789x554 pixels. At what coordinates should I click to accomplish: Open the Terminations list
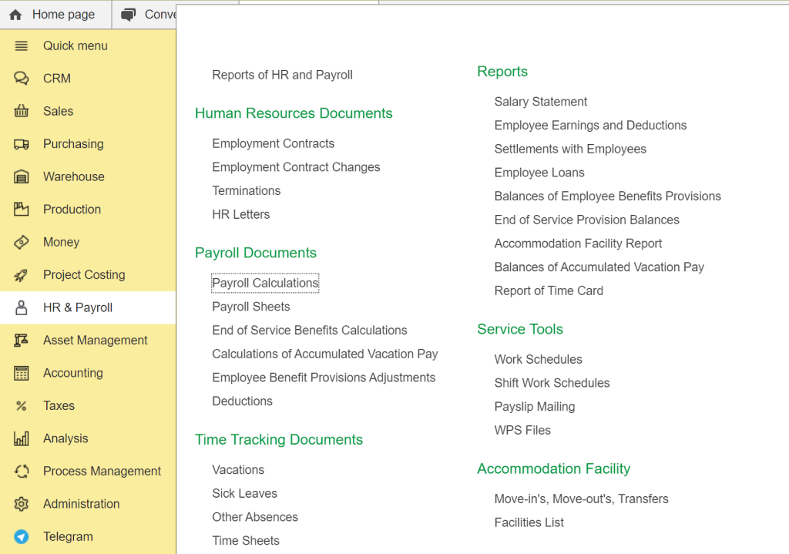coord(246,191)
